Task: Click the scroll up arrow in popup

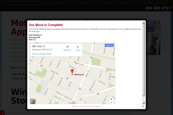Action: point(144,22)
